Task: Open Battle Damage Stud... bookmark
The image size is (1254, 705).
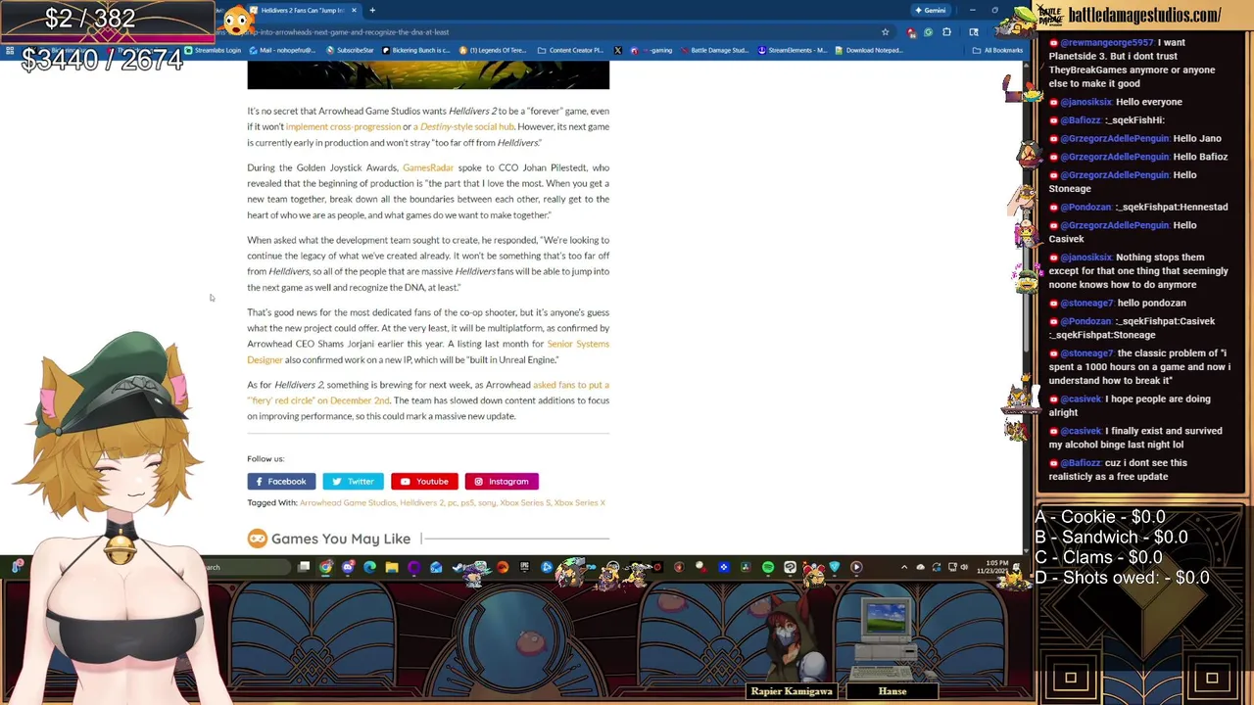Action: 714,50
